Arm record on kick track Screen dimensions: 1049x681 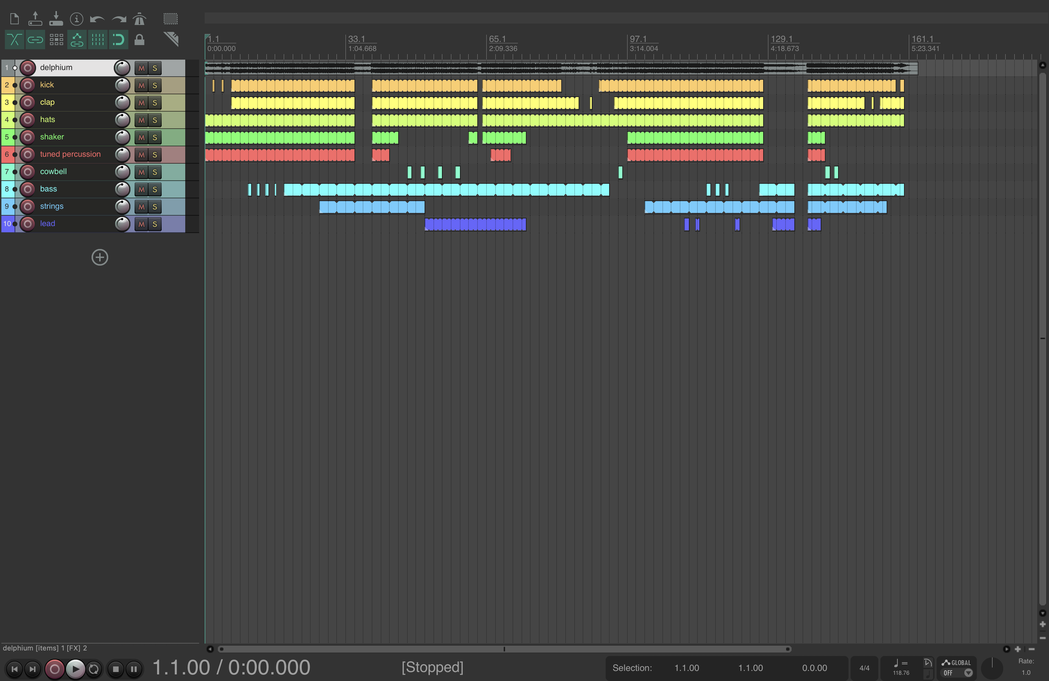click(x=28, y=85)
